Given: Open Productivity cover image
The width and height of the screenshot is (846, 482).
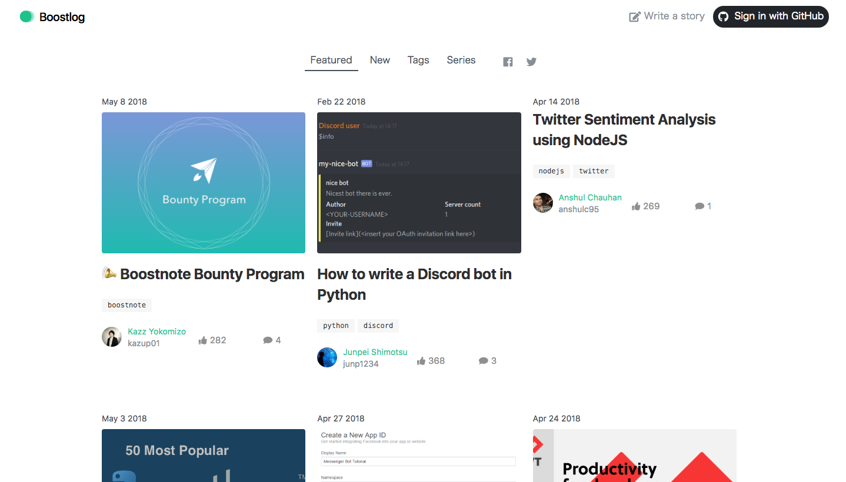Looking at the screenshot, I should (635, 456).
